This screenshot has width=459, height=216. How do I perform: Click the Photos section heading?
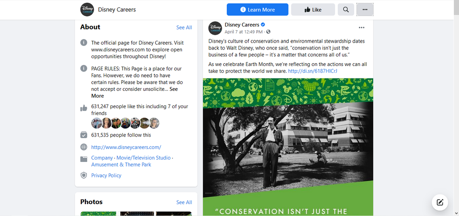pos(91,202)
